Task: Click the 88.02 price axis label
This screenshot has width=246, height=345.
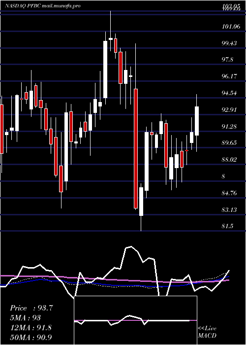Action: (x=229, y=160)
